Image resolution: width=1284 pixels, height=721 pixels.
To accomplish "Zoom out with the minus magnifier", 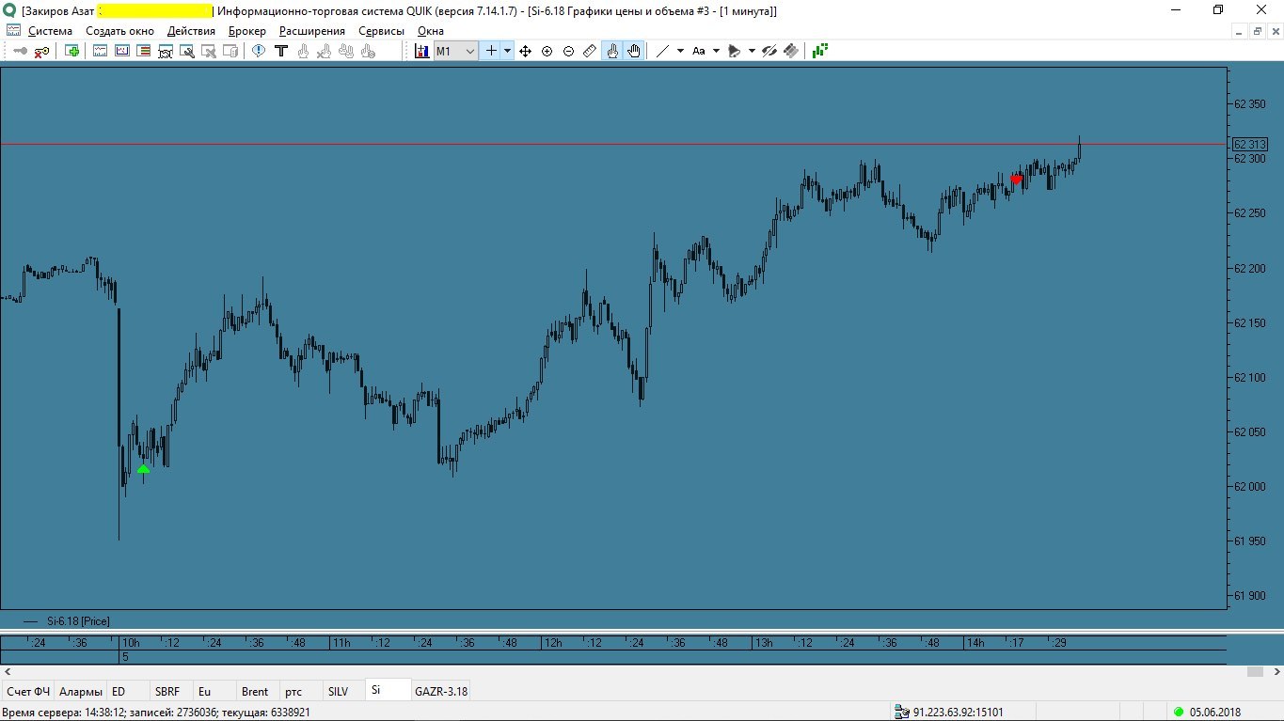I will tap(568, 51).
